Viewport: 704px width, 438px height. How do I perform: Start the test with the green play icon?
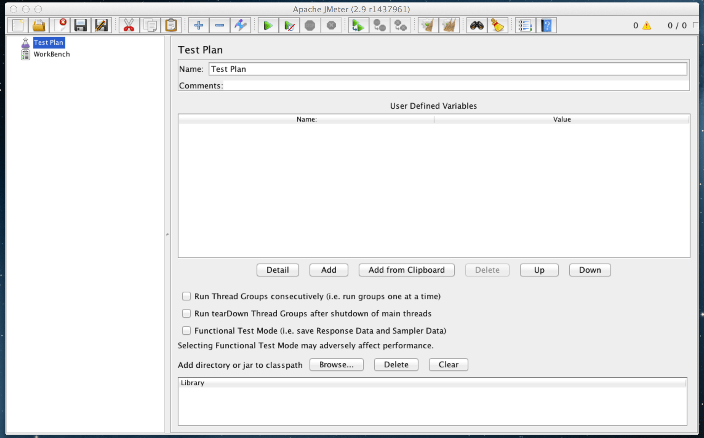coord(267,25)
